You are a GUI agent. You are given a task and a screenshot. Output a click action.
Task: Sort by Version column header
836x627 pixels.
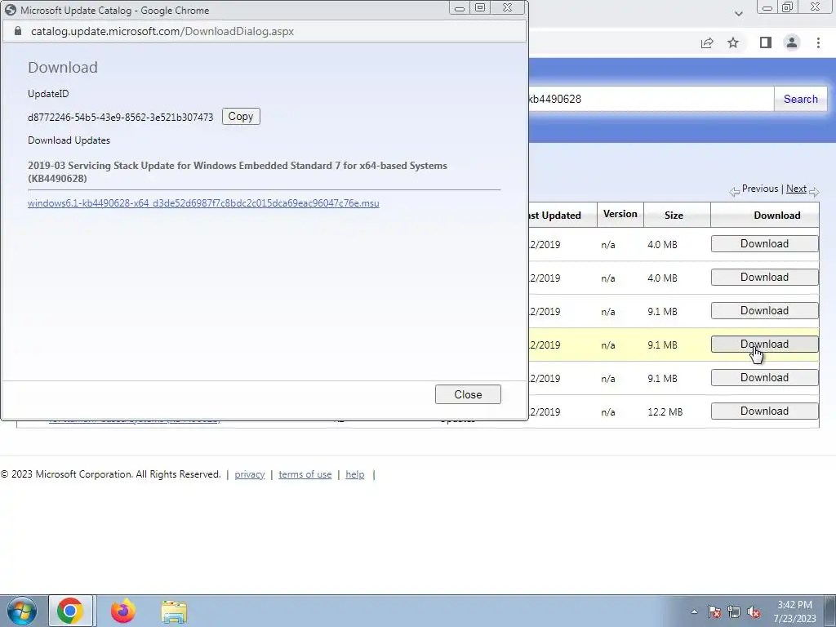620,214
